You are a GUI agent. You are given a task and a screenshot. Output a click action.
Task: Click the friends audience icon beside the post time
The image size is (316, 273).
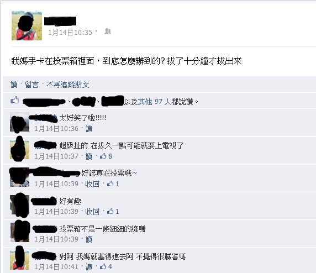coord(108,32)
